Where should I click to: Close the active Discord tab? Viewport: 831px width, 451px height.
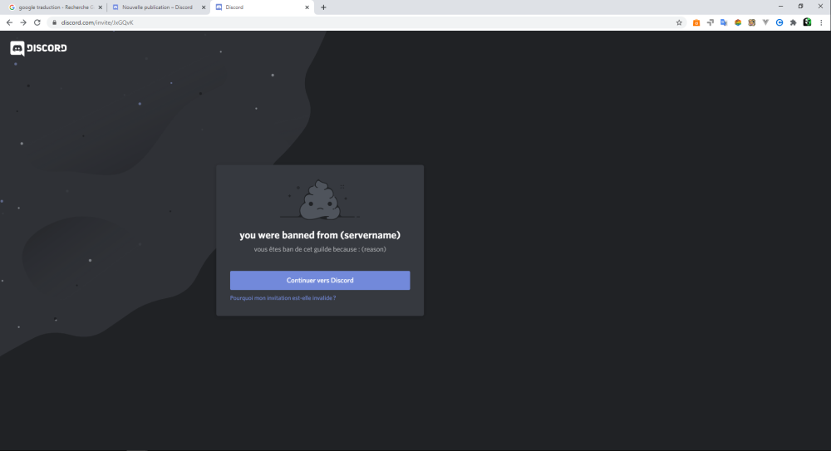click(307, 7)
